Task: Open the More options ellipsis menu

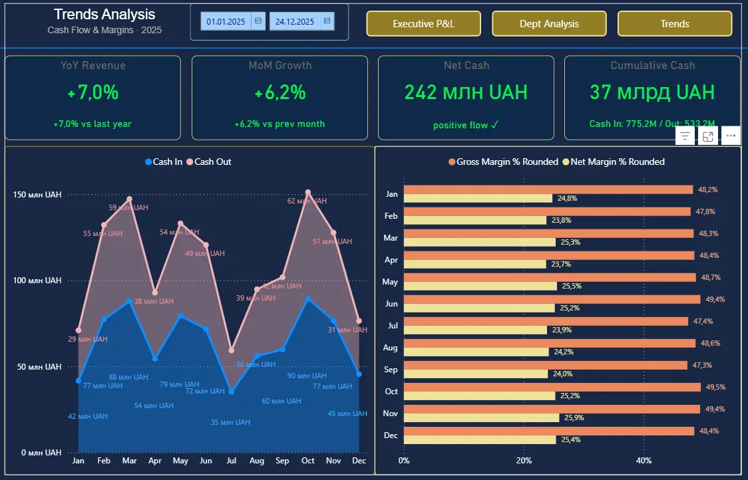Action: click(x=731, y=136)
